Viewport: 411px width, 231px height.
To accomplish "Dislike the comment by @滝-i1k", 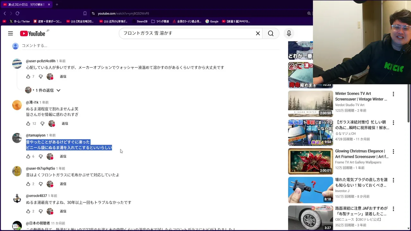I will (x=42, y=124).
